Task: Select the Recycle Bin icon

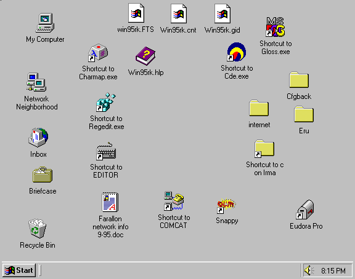Action: pos(38,228)
